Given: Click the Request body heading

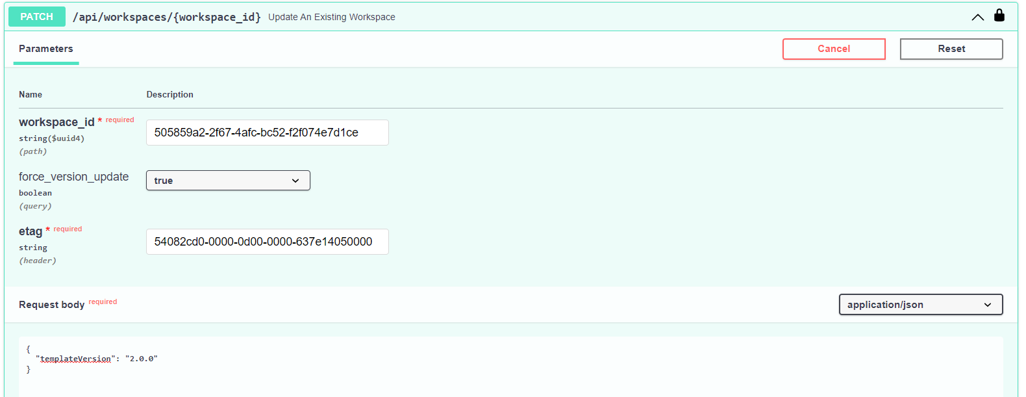Looking at the screenshot, I should [52, 305].
